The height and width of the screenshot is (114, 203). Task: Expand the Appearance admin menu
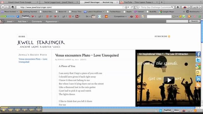(52, 22)
